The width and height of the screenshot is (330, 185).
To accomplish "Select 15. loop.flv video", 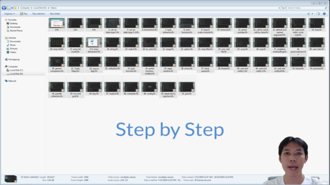I will tap(317, 25).
